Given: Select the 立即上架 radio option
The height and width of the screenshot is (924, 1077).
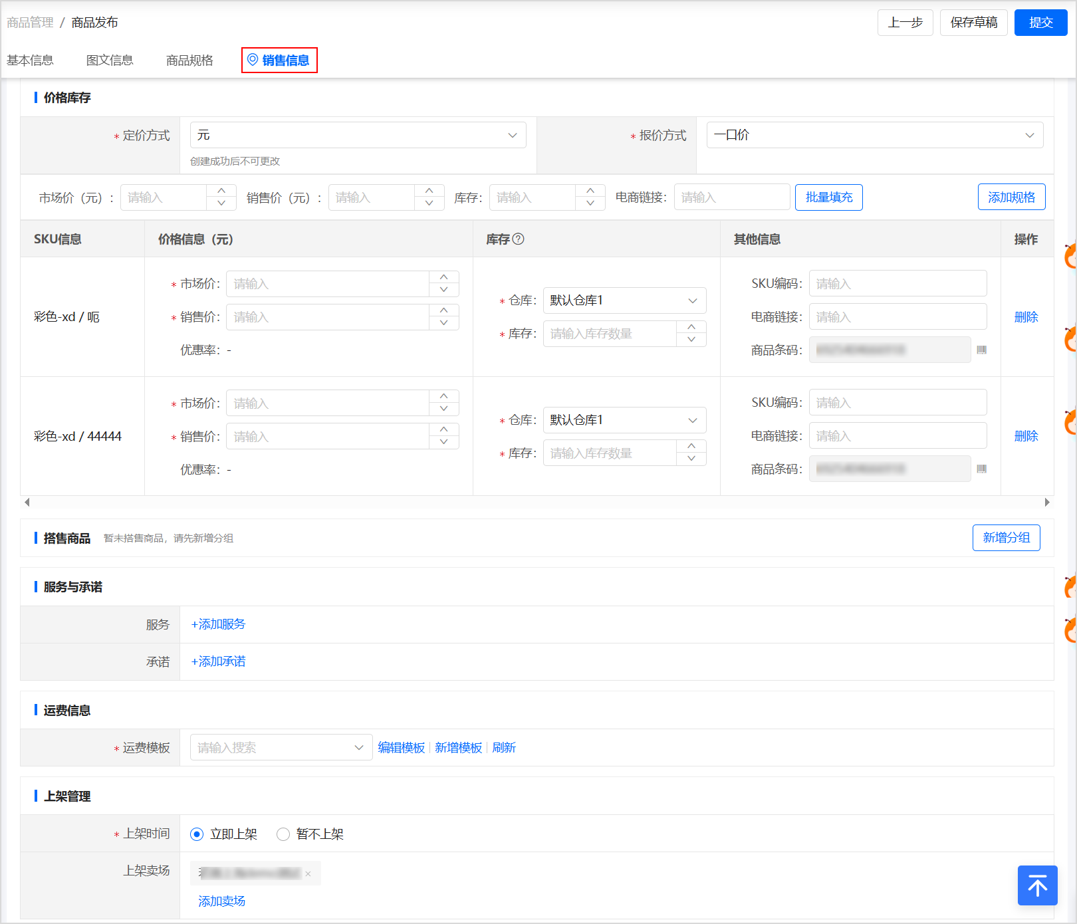Looking at the screenshot, I should (197, 834).
